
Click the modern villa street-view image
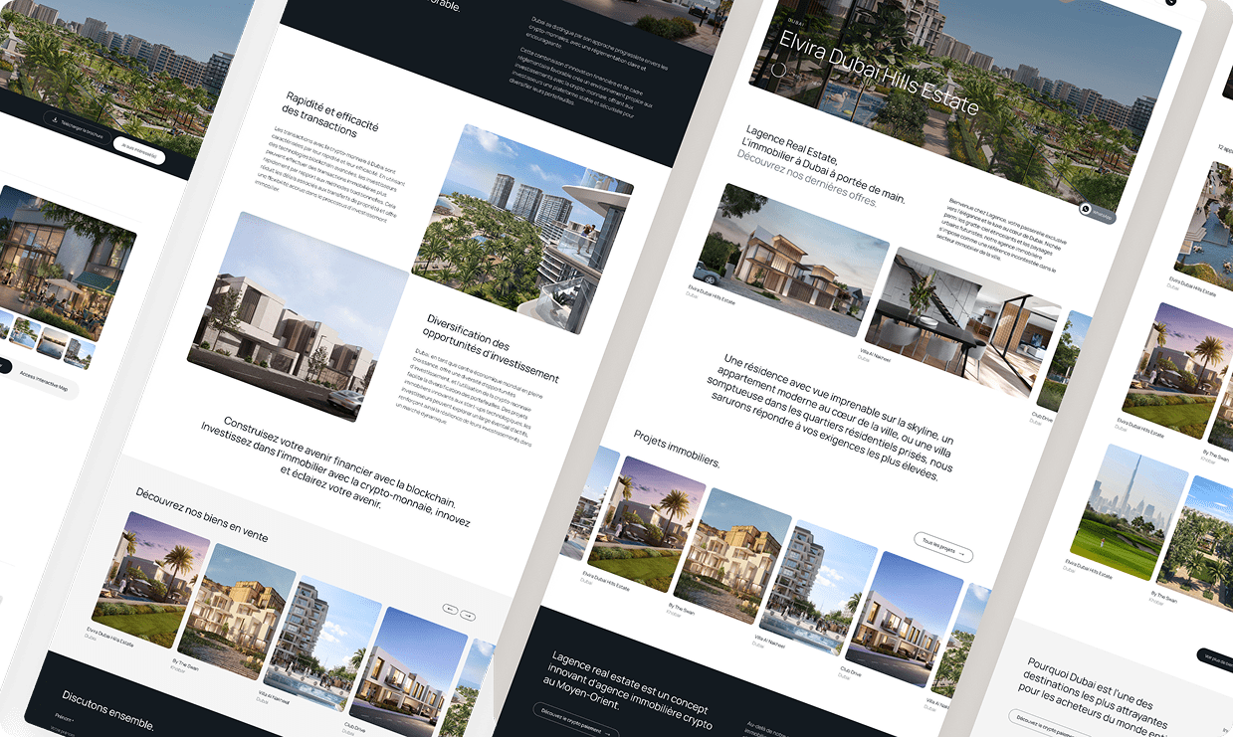[297, 315]
